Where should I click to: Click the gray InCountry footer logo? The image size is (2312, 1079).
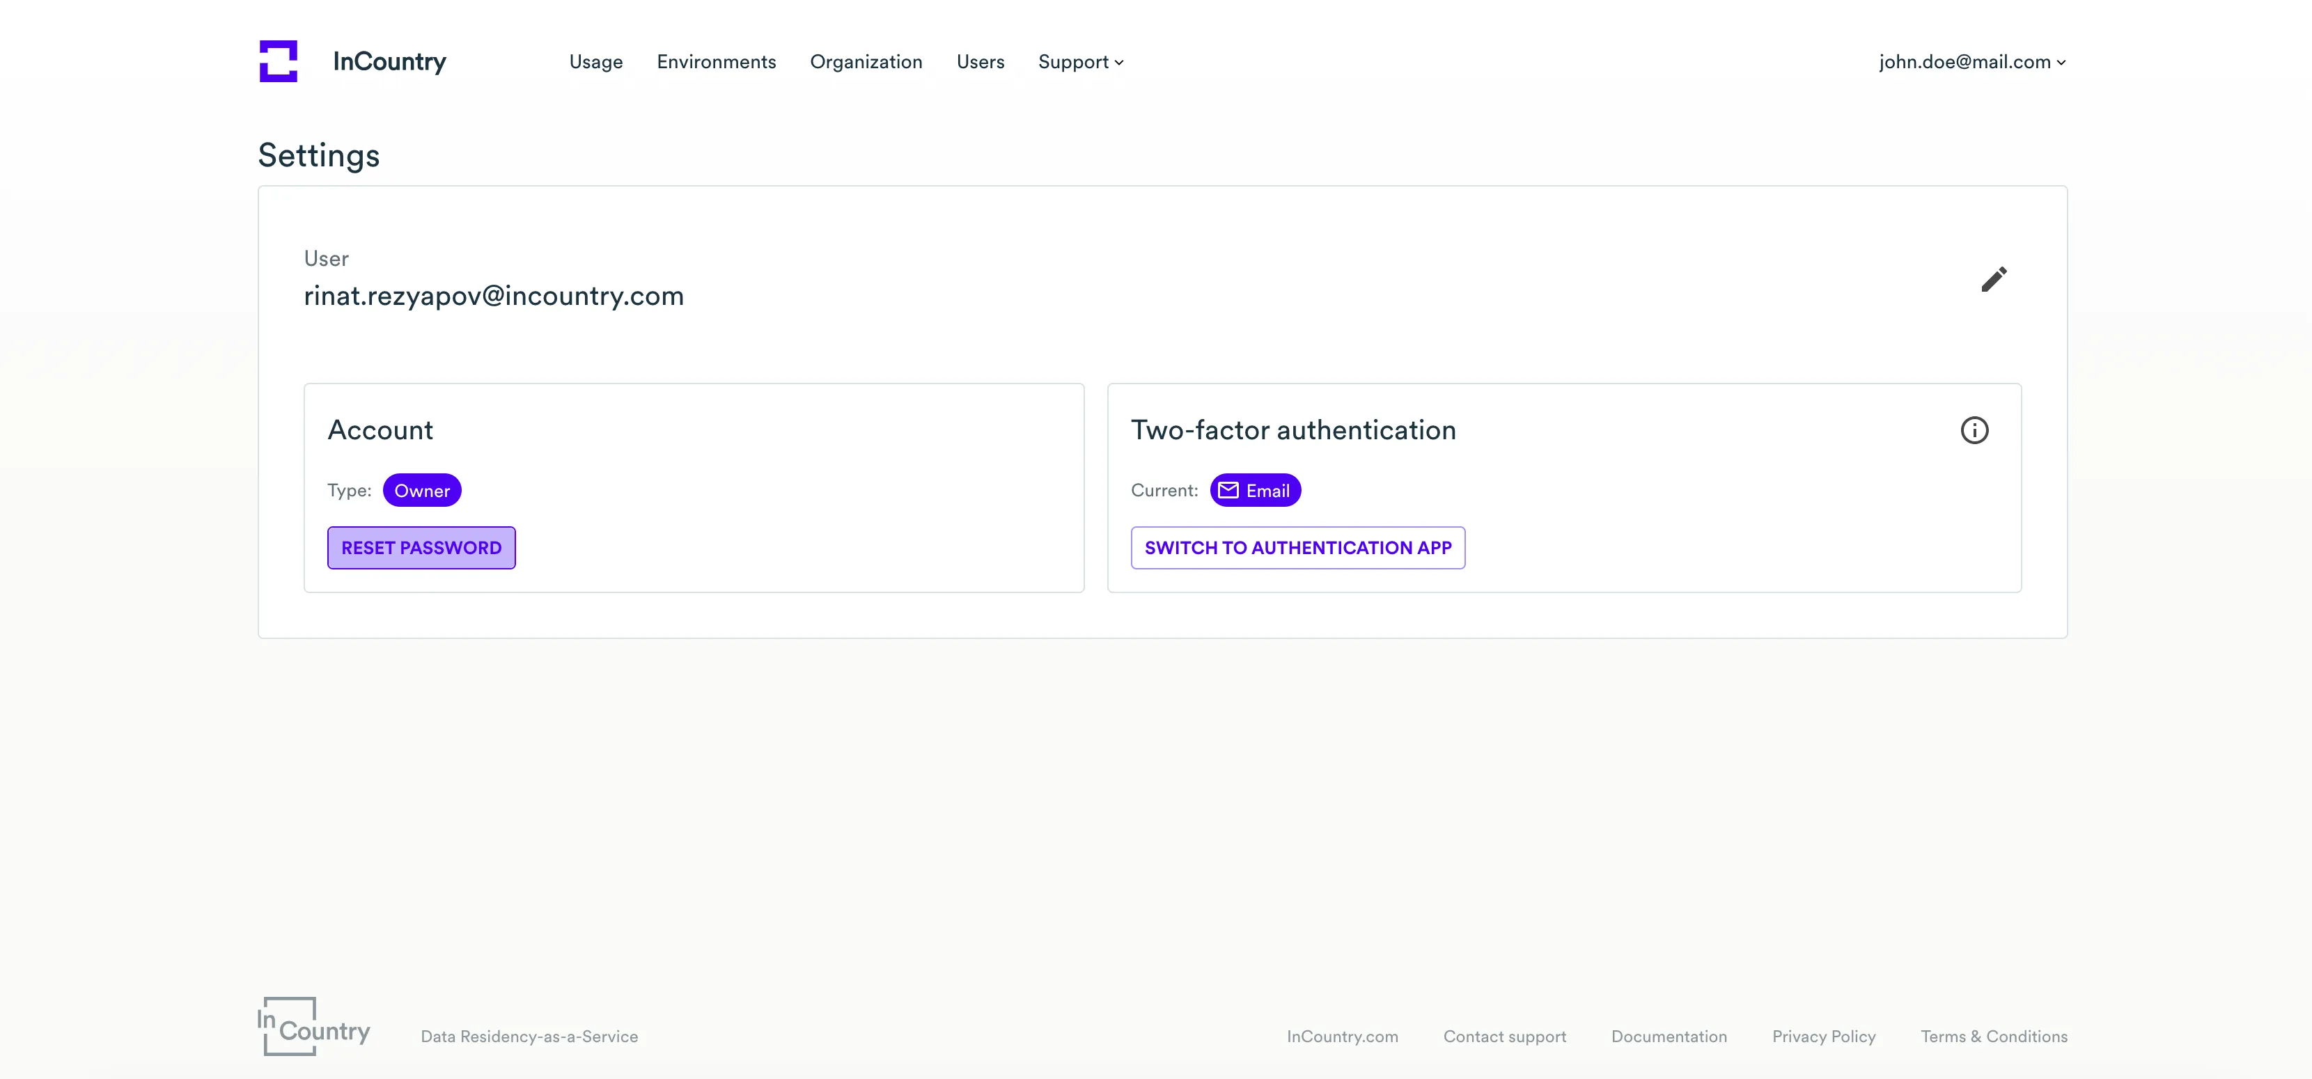coord(313,1026)
